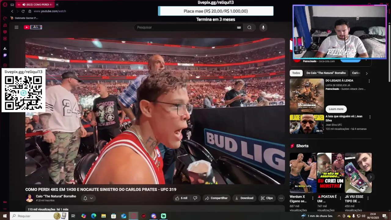Open options for JÁ VIU ESSE TIPO short
Screen dimensions: 391x220
(x=368, y=198)
